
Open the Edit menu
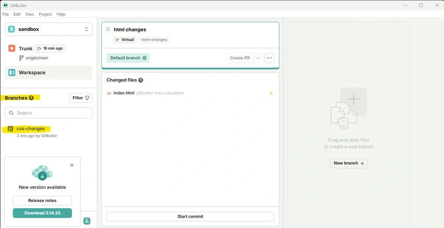17,14
